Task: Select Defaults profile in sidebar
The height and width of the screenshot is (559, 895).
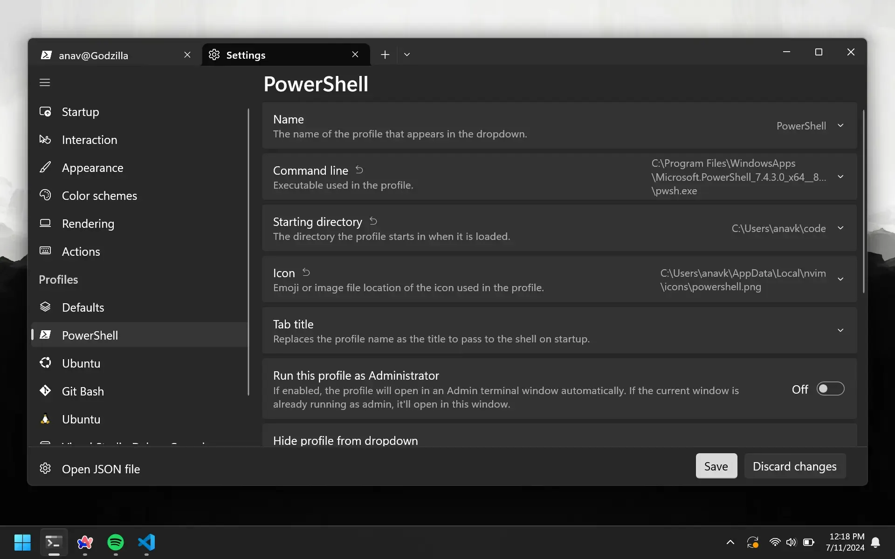Action: [83, 307]
